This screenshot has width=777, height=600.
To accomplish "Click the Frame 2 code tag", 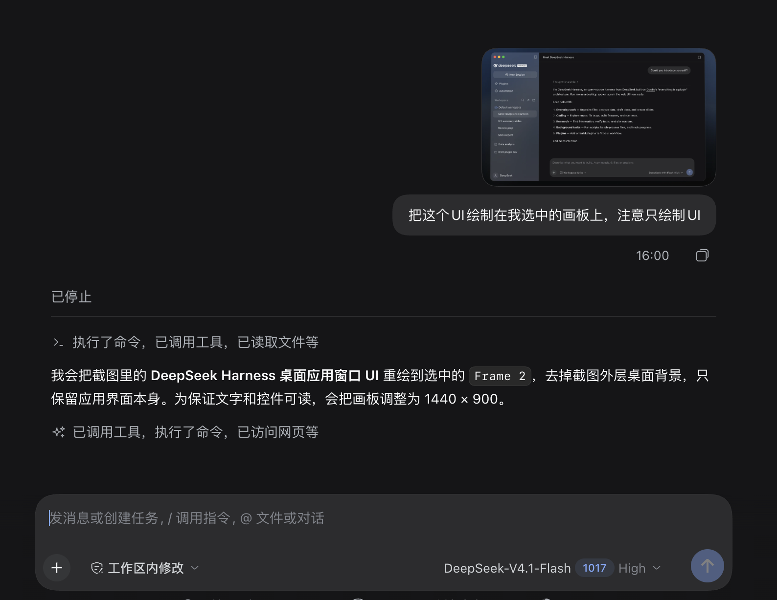I will pyautogui.click(x=500, y=376).
